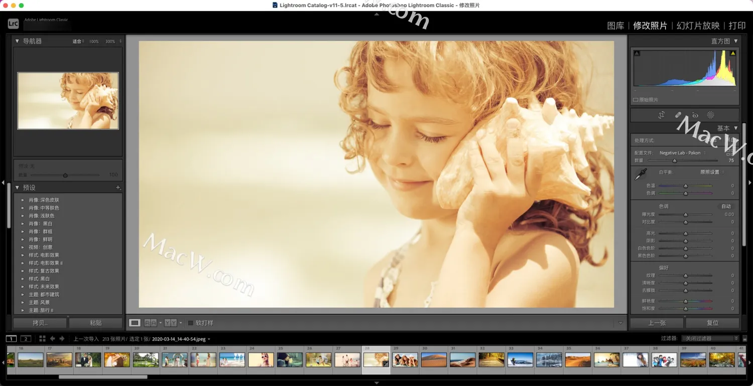
Task: Collapse the left panel group arrow
Action: click(3, 182)
